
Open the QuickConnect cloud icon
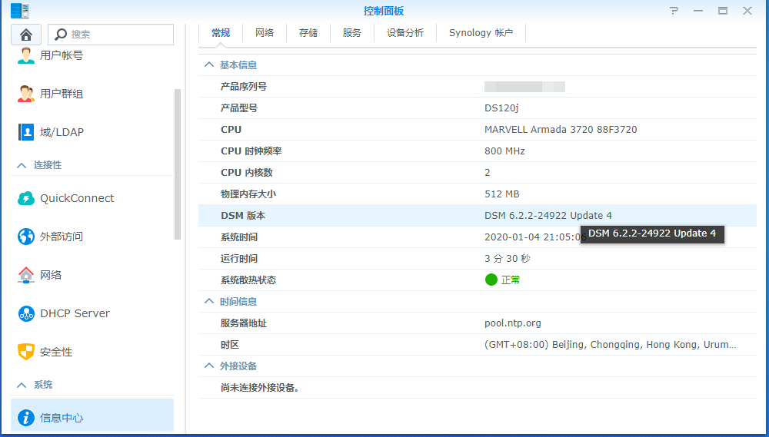[26, 198]
